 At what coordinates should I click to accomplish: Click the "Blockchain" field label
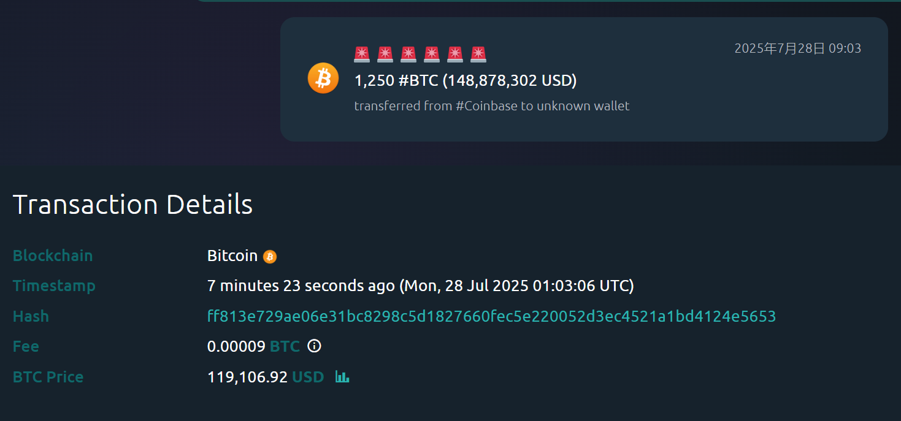(53, 256)
